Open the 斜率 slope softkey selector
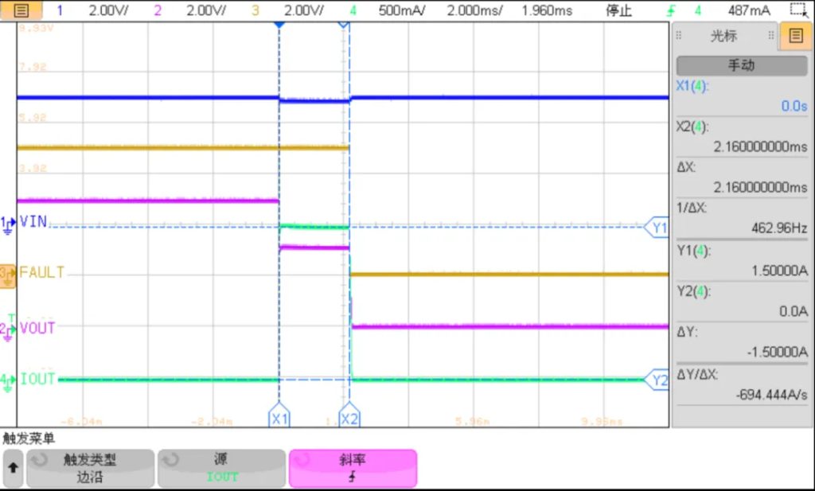 (352, 469)
